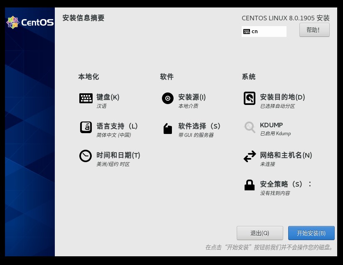Open the 键盘(K) configuration entry

click(x=108, y=97)
